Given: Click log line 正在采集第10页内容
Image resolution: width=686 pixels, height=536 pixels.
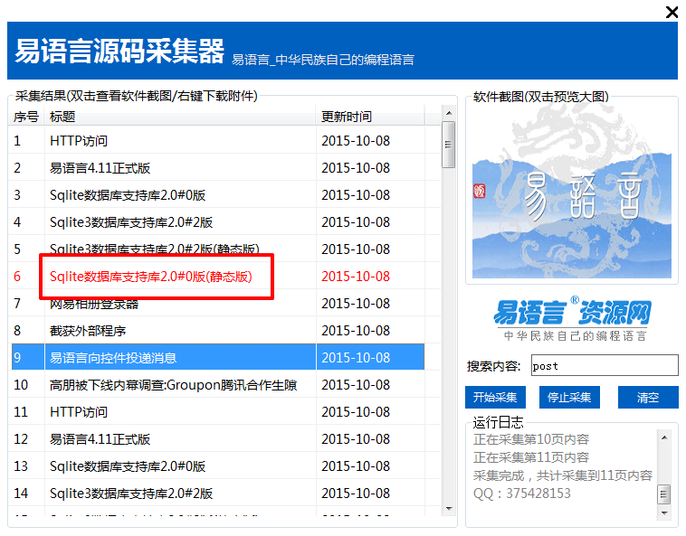Looking at the screenshot, I should pyautogui.click(x=530, y=439).
